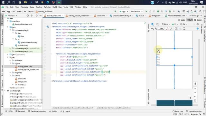206x116 pixels.
Task: Toggle autoconnect magnet icon
Action: click(x=156, y=29)
